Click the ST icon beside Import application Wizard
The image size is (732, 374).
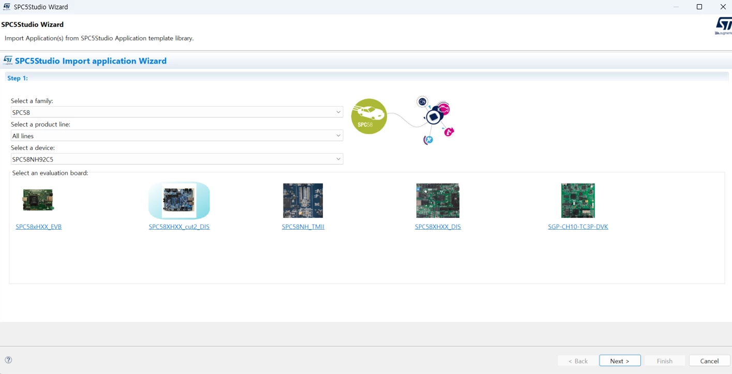pyautogui.click(x=8, y=61)
